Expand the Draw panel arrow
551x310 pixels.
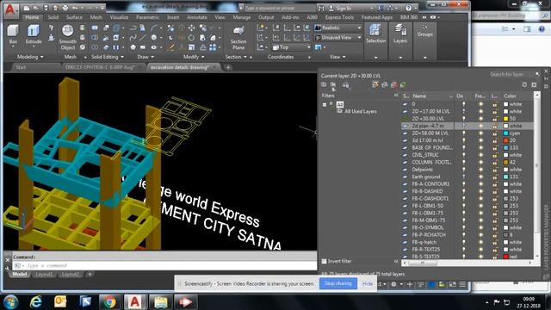pos(152,57)
